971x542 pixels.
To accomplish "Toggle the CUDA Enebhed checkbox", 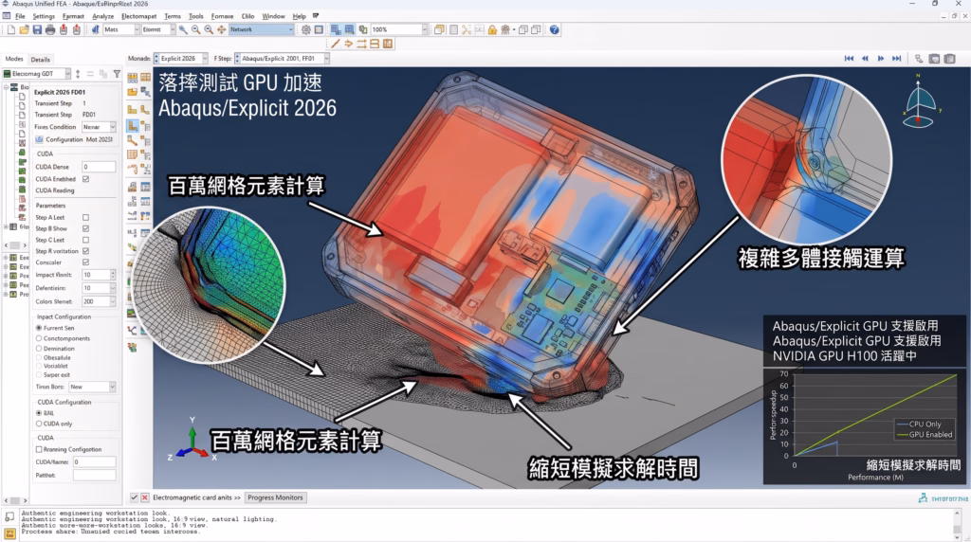I will pos(86,179).
